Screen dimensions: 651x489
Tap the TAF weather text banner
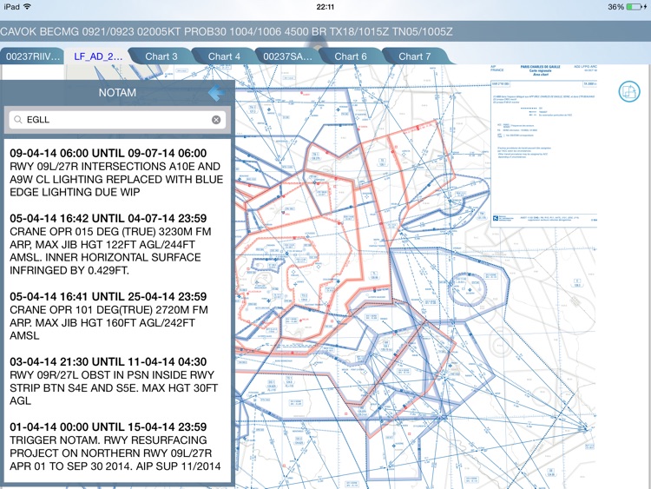(227, 31)
